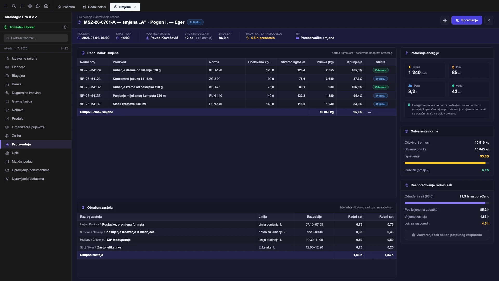The height and width of the screenshot is (281, 499).
Task: Open Blagajna sidebar item
Action: coord(36,76)
